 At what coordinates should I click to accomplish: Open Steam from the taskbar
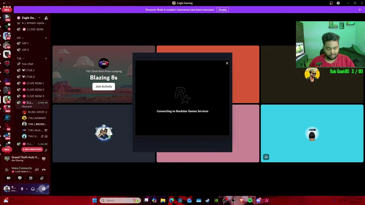[207, 200]
